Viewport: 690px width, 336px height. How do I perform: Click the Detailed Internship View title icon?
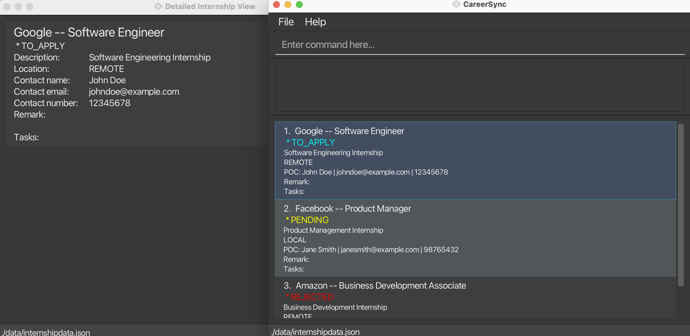tap(158, 7)
